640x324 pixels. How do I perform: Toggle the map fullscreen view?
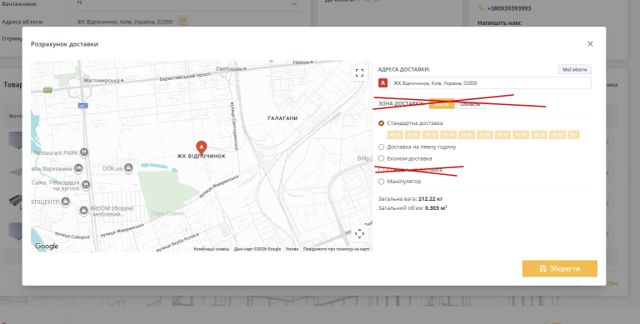359,73
